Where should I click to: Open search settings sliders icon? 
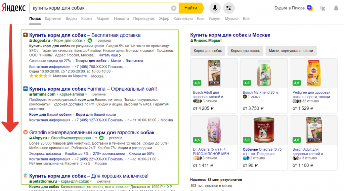point(229,8)
